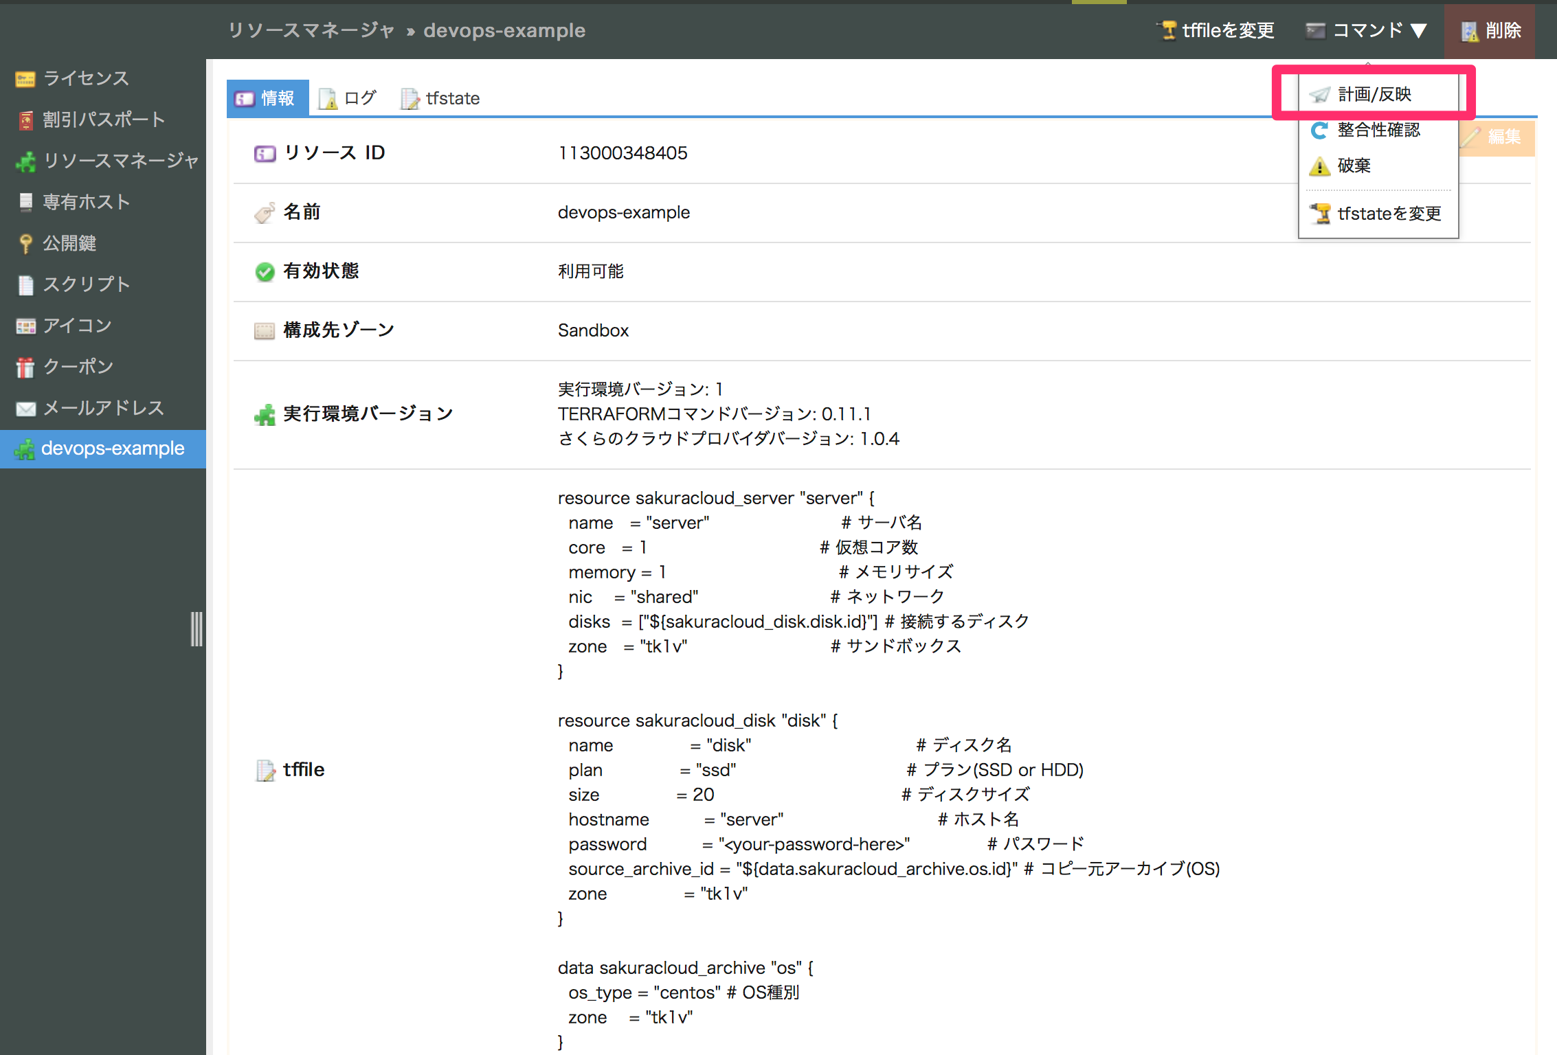
Task: Click the TERRAFORMコマンドバージョン: 0.11.1 line
Action: coord(715,414)
